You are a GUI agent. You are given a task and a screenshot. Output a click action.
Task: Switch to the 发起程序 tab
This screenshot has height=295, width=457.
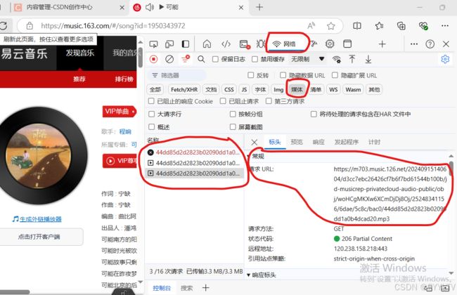click(346, 142)
